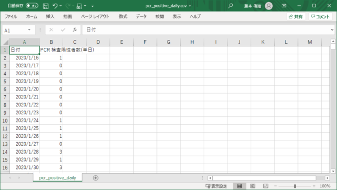Image resolution: width=337 pixels, height=190 pixels.
Task: Click the Ribbon Display Options icon
Action: click(x=284, y=6)
